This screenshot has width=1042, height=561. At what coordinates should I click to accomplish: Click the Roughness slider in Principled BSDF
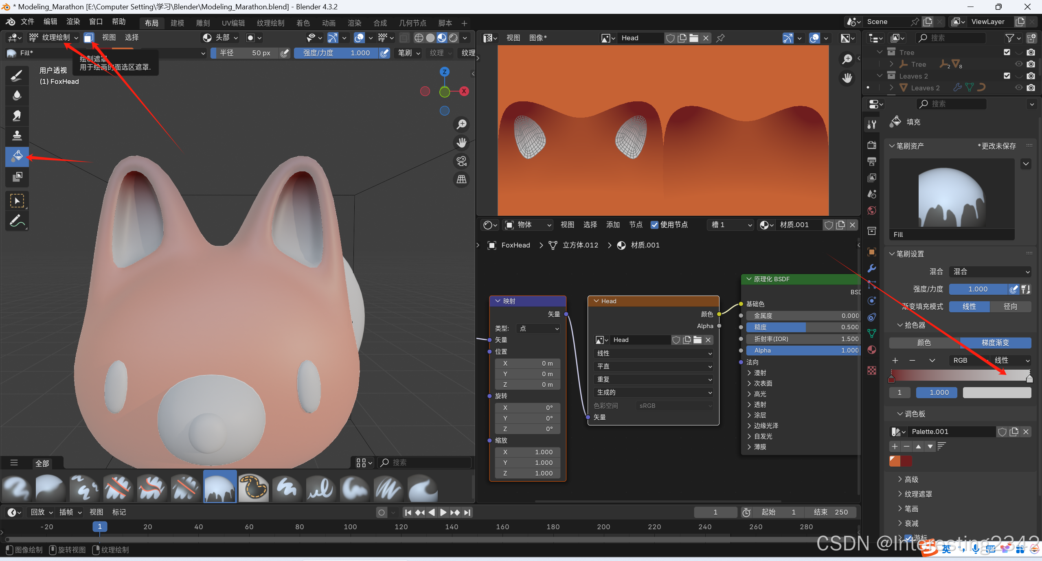(x=802, y=327)
